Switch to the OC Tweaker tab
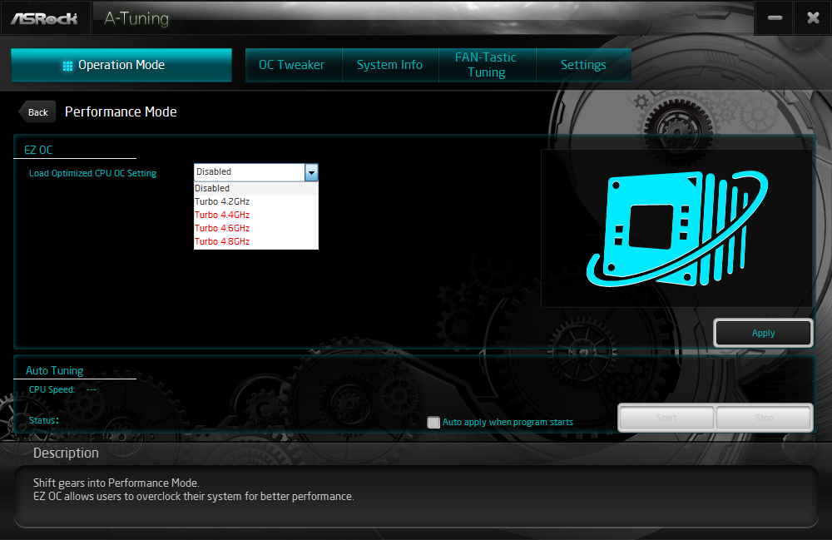The width and height of the screenshot is (832, 540). coord(294,65)
